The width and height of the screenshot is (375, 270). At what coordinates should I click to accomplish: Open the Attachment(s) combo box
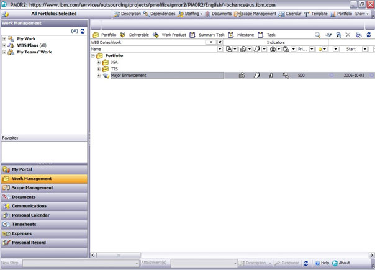204,263
